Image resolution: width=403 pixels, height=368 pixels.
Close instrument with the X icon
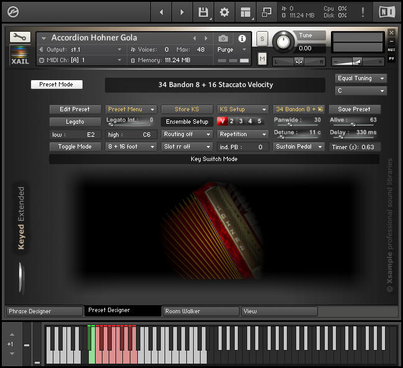click(x=391, y=33)
